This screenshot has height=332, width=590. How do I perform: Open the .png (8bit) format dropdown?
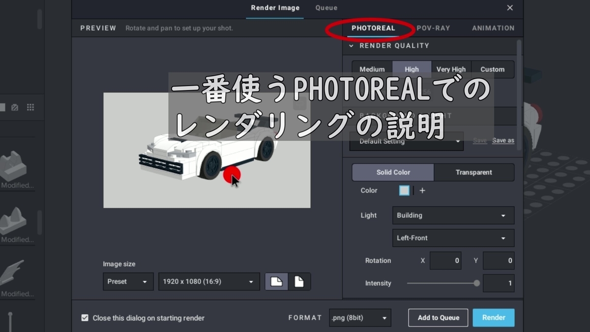click(360, 318)
